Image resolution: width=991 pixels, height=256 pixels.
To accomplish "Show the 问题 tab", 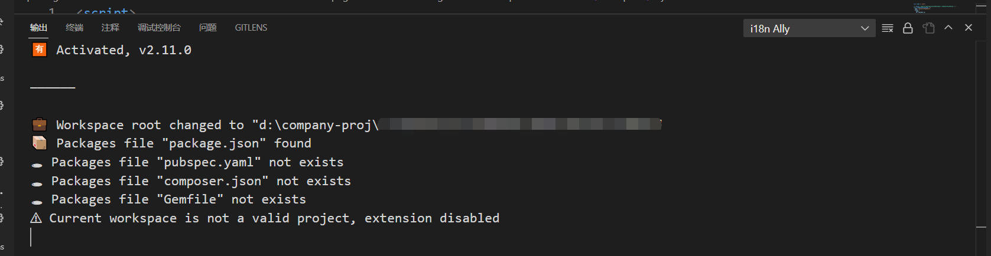I will point(207,28).
